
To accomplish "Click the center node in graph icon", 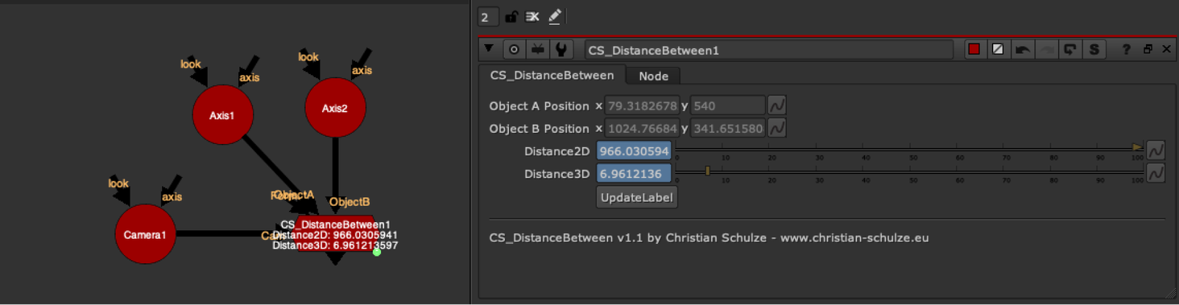I will (x=514, y=49).
